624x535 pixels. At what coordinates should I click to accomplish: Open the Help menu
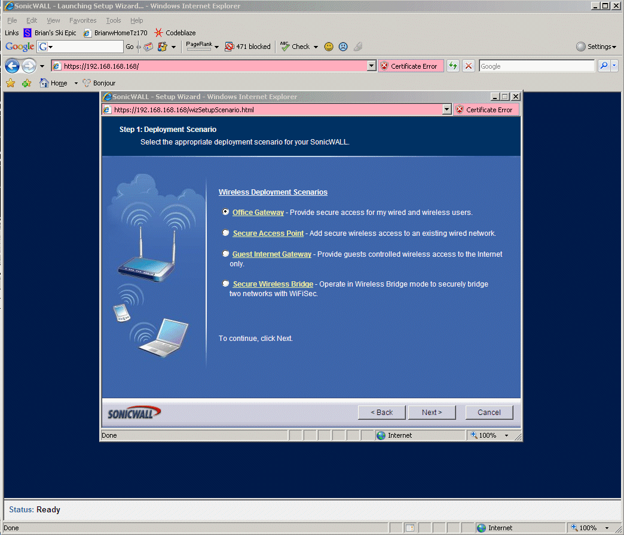click(x=136, y=20)
